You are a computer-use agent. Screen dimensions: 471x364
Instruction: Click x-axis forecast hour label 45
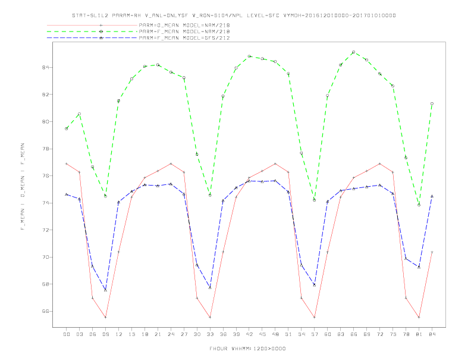262,334
